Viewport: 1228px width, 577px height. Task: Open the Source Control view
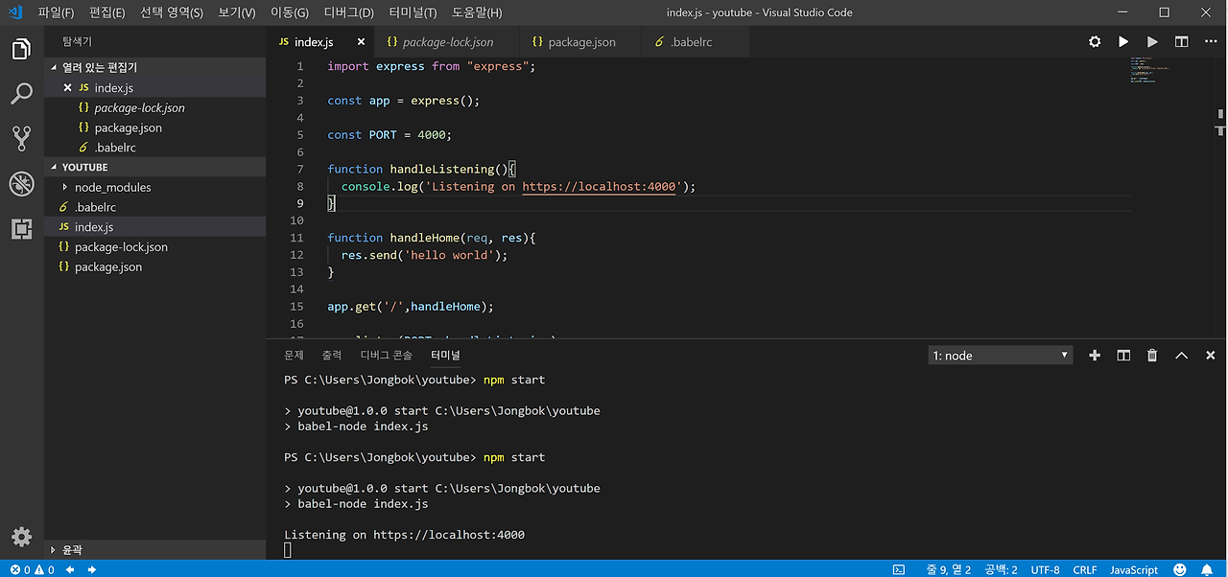click(21, 139)
